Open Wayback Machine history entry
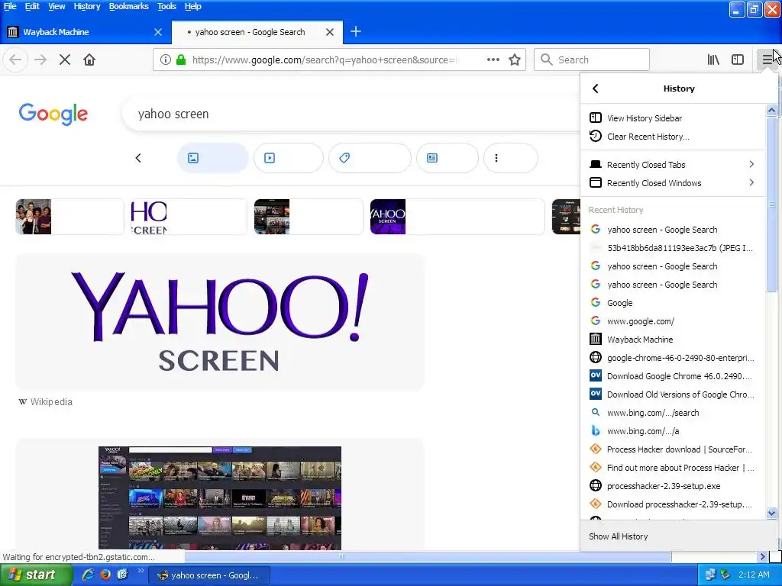 [672, 340]
